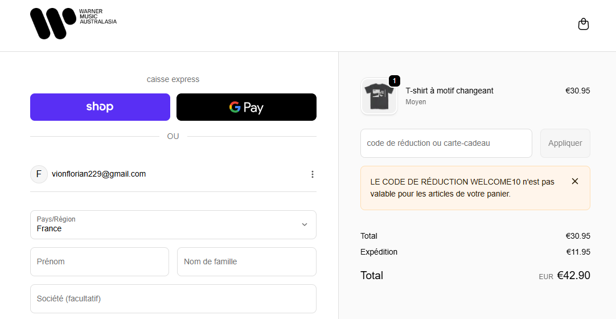Click the discount code or gift card field
Screen dimensions: 616x319
[446, 143]
